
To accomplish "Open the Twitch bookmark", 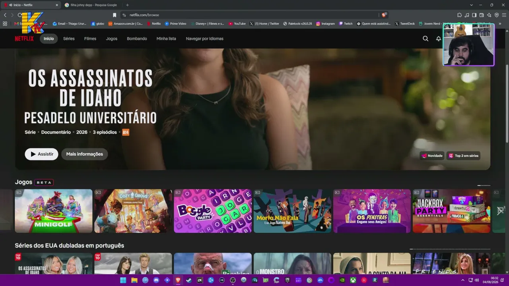I will (346, 24).
